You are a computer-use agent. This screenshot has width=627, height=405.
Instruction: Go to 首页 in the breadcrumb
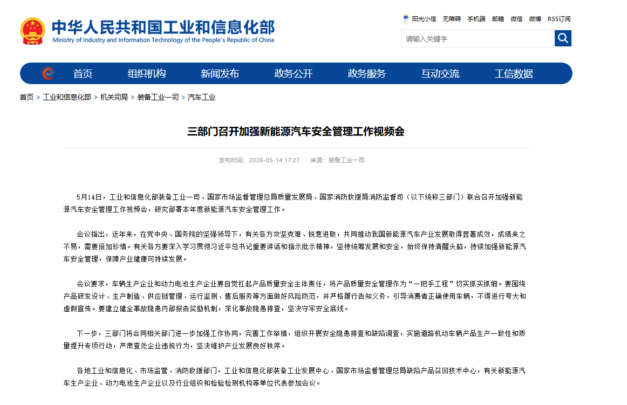point(27,97)
